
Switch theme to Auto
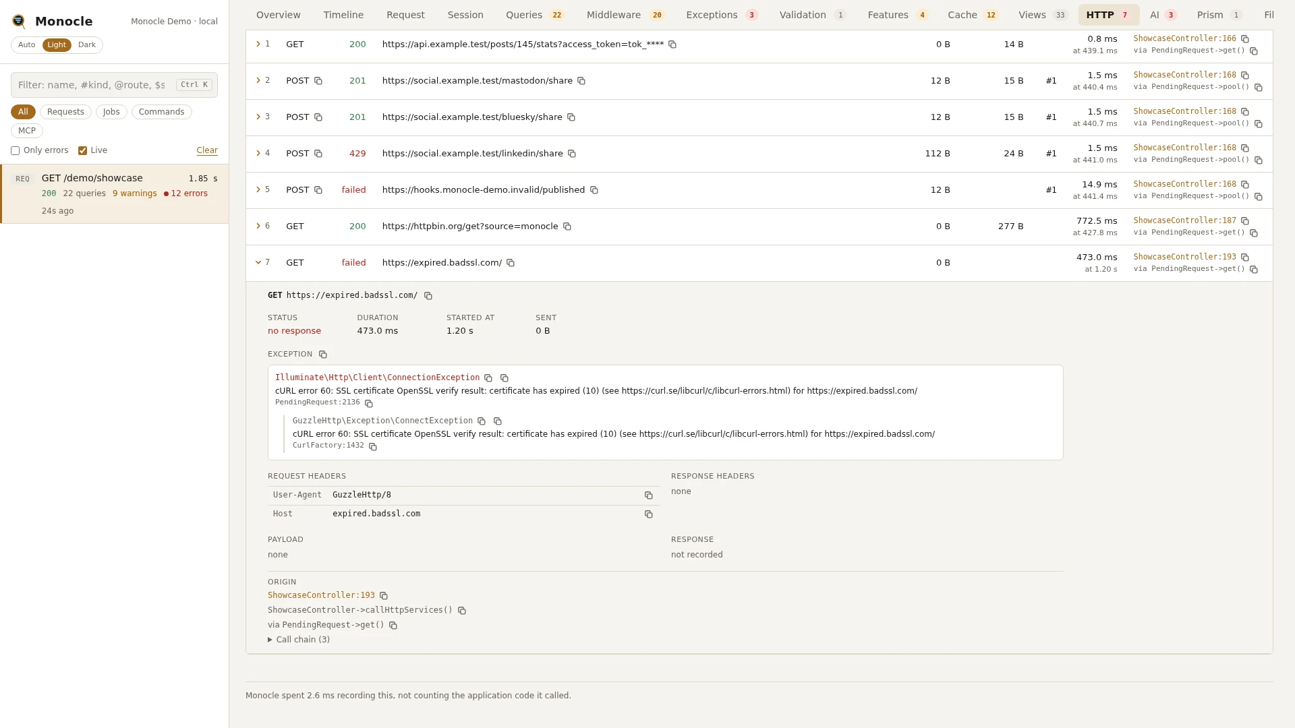(27, 45)
